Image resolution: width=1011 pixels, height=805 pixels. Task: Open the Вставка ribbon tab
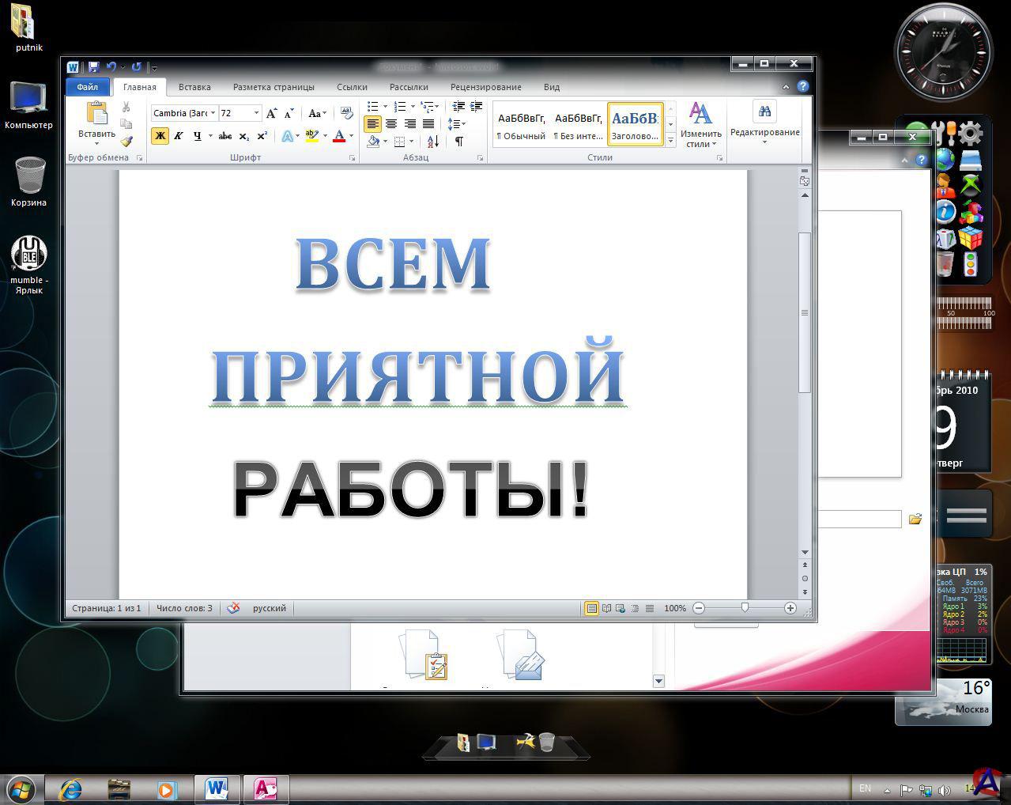tap(194, 87)
